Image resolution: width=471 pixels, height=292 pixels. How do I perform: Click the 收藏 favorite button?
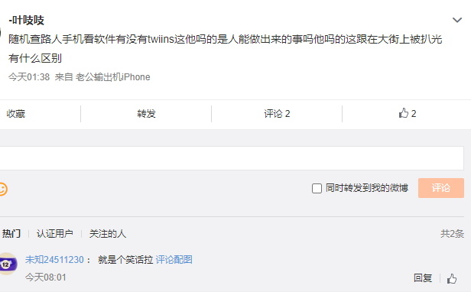click(16, 114)
